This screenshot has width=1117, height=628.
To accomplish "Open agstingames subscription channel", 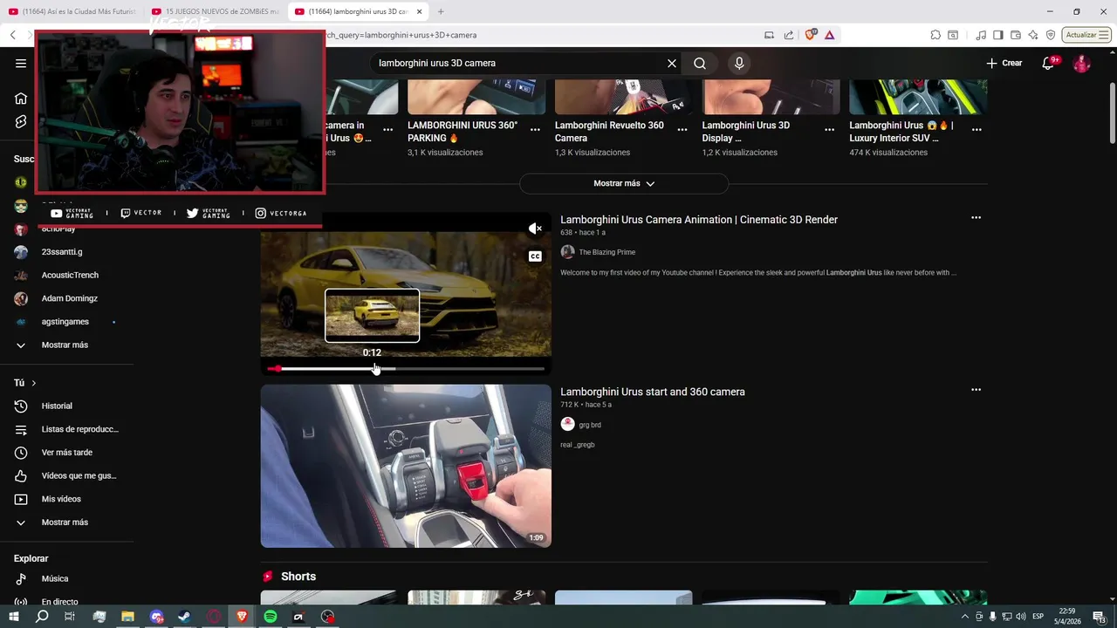I will tap(65, 322).
